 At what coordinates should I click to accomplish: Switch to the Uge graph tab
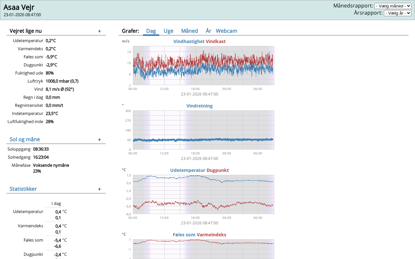pyautogui.click(x=168, y=31)
